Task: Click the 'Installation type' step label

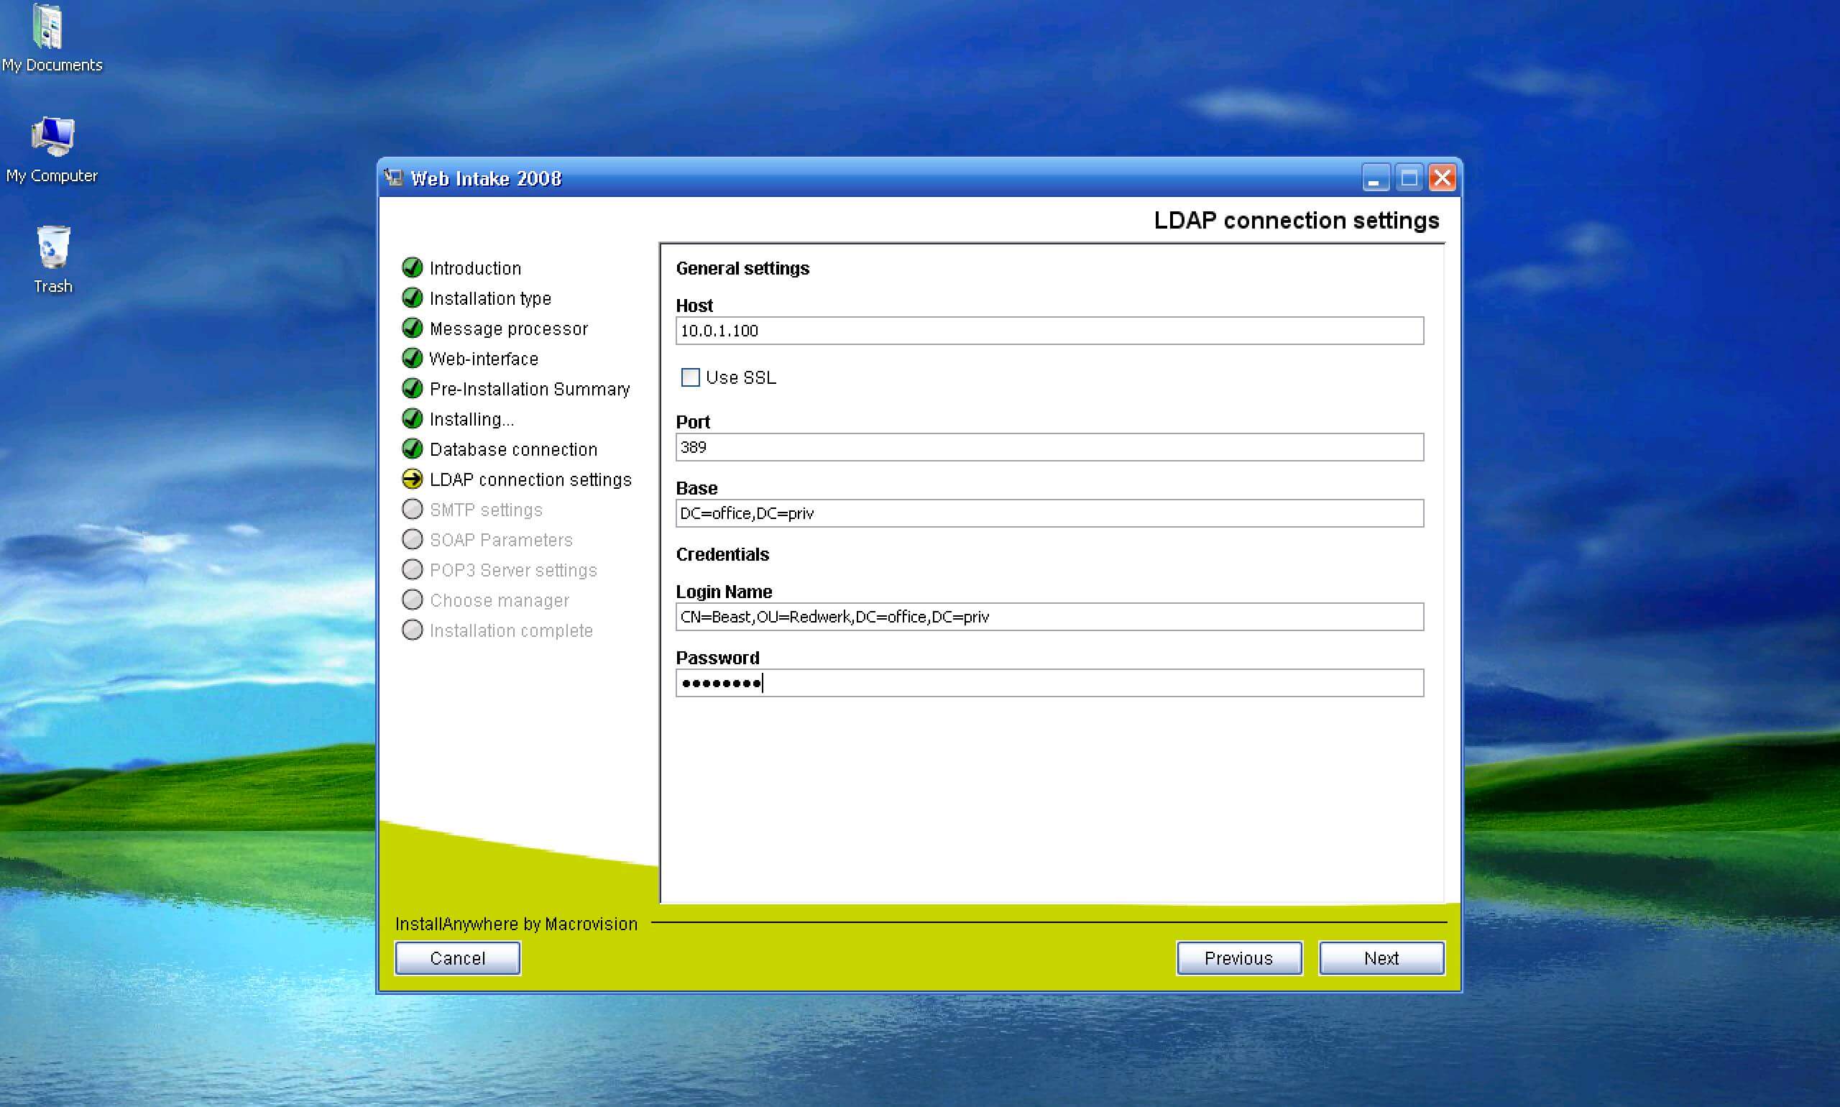Action: (490, 298)
